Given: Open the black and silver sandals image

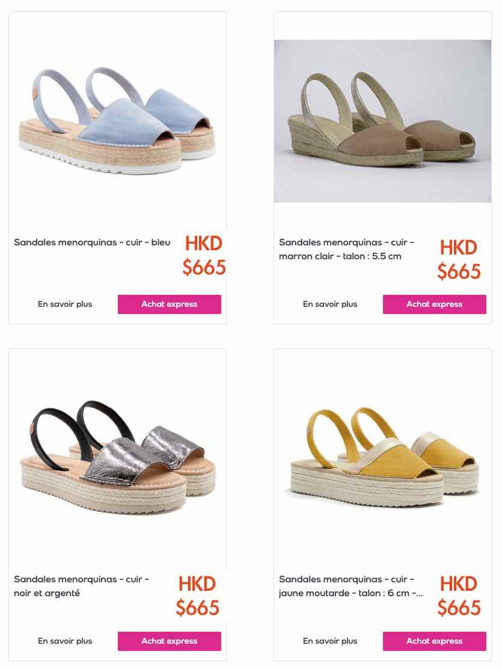Looking at the screenshot, I should pos(118,458).
